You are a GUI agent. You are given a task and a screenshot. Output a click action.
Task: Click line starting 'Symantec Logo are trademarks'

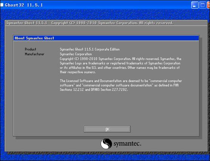120,63
